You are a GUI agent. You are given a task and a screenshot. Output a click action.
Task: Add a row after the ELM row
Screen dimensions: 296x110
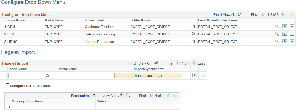284,34
